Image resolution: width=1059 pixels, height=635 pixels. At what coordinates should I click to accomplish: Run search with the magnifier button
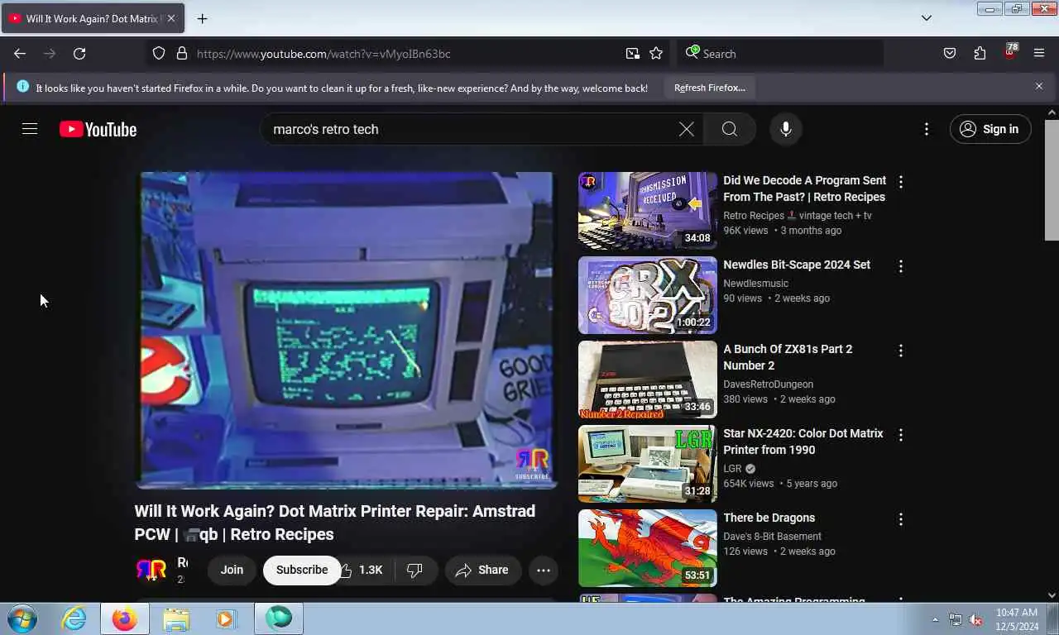tap(729, 129)
